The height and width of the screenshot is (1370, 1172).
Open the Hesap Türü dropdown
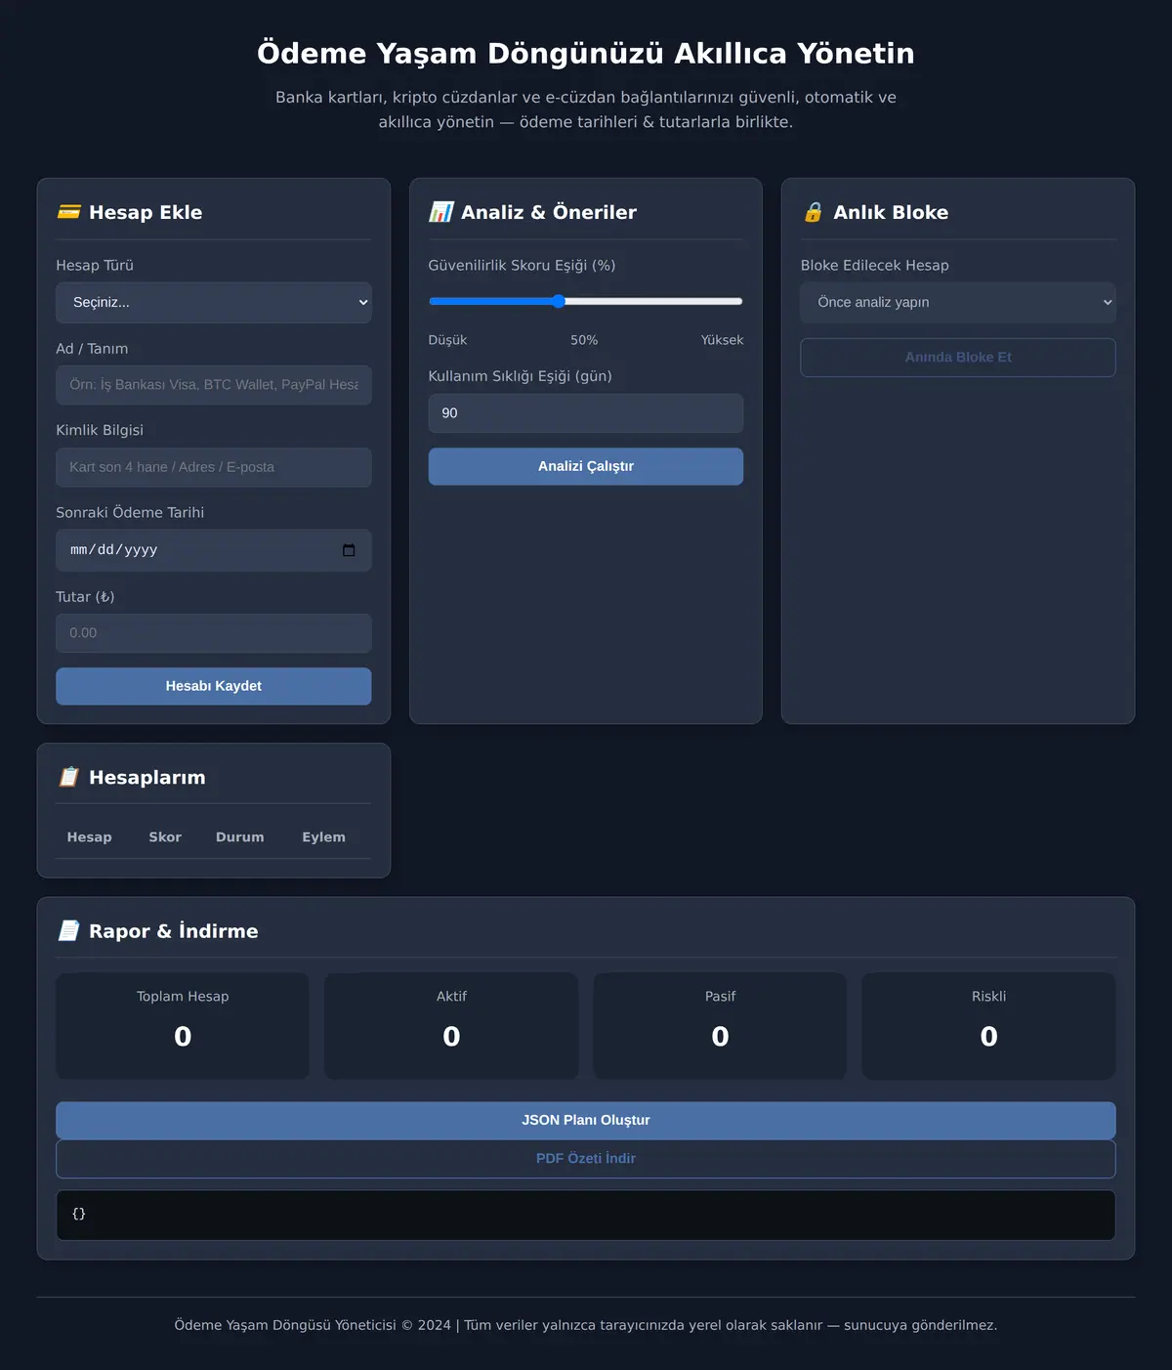tap(214, 303)
